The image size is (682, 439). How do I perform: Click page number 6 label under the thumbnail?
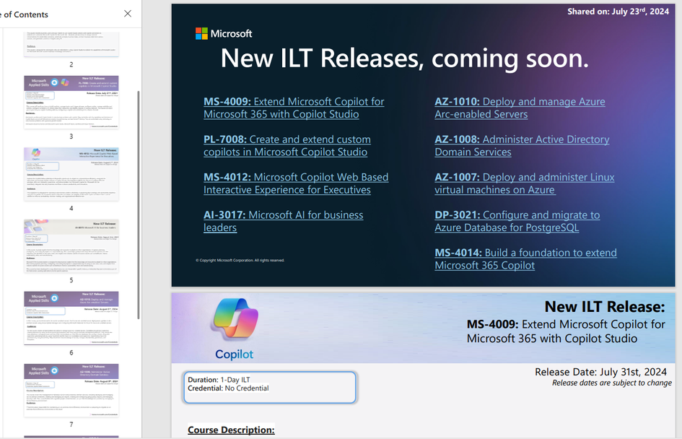71,352
